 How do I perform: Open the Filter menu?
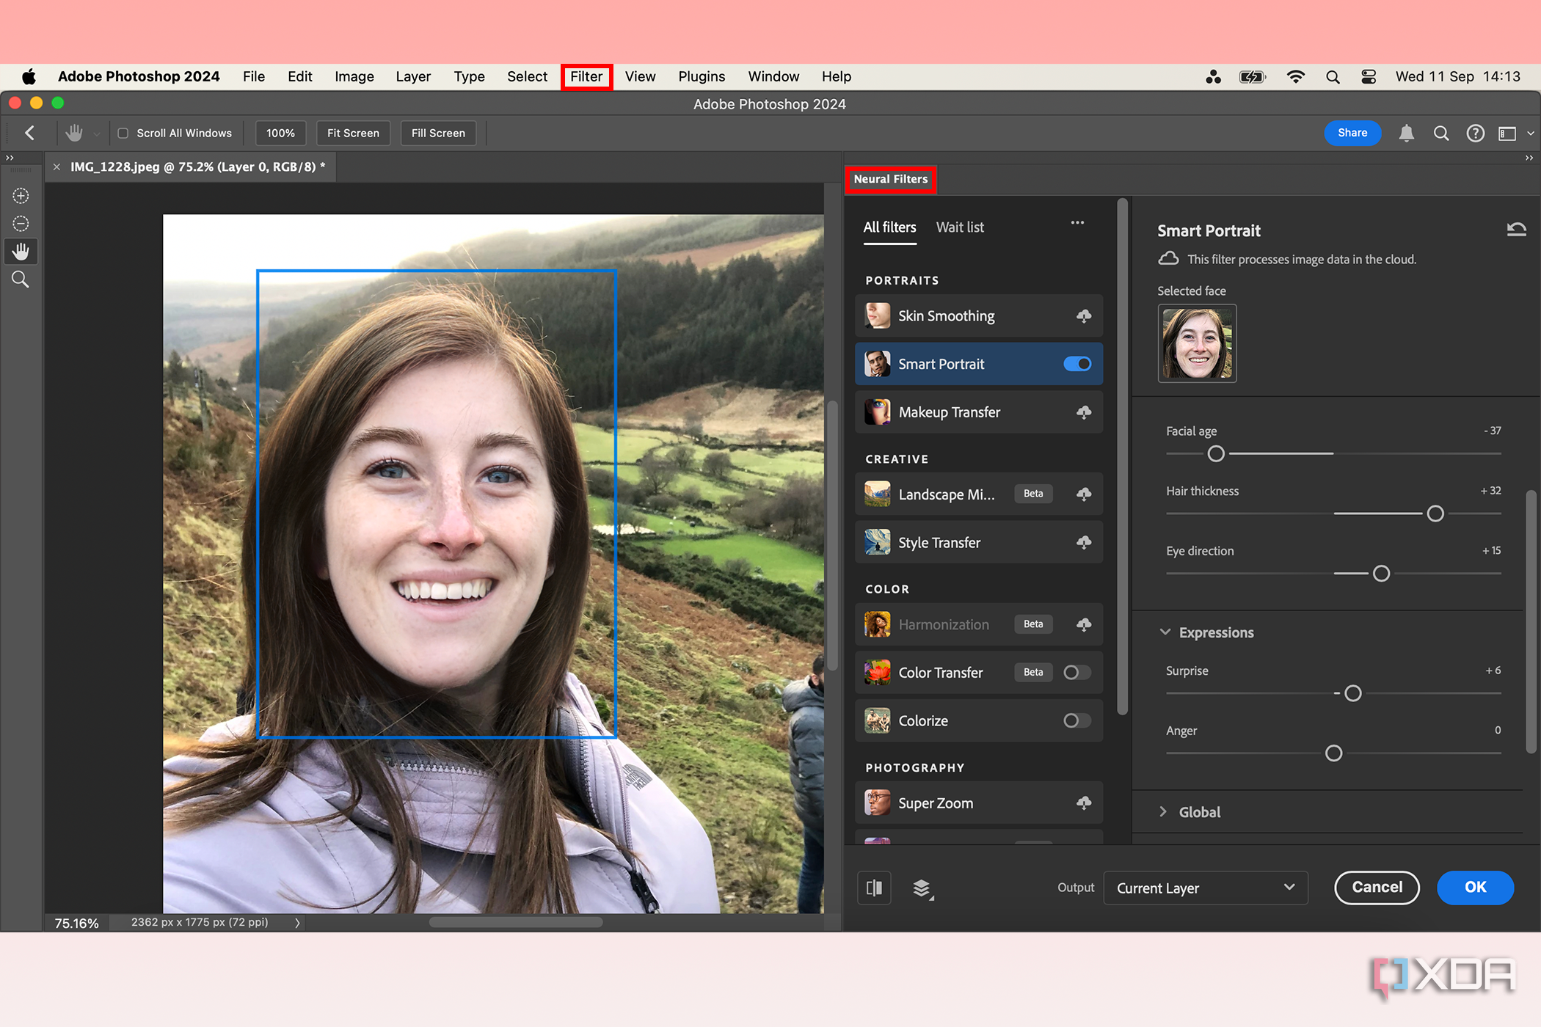click(586, 76)
